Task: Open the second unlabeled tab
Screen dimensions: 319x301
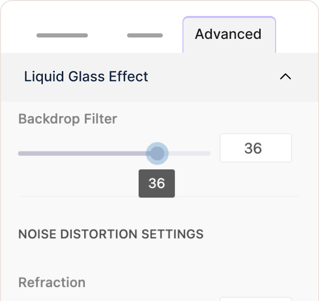Action: (x=145, y=35)
